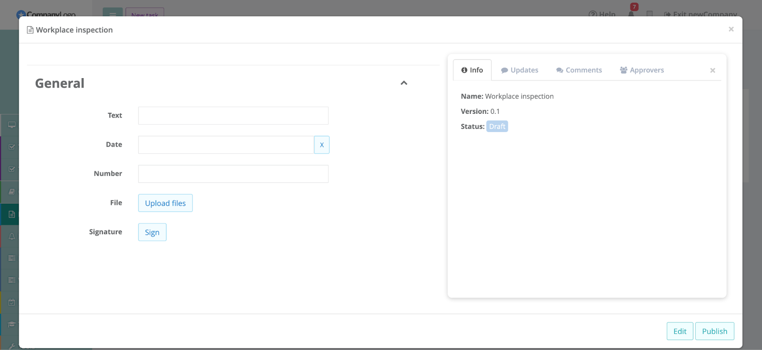The width and height of the screenshot is (762, 350).
Task: Open the calendar icon in sidebar
Action: (12, 302)
